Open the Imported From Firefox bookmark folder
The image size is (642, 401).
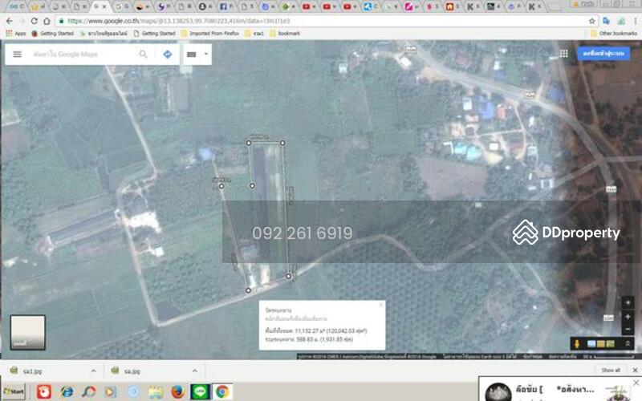(210, 34)
